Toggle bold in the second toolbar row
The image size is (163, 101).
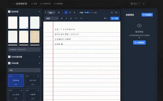click(x=62, y=18)
